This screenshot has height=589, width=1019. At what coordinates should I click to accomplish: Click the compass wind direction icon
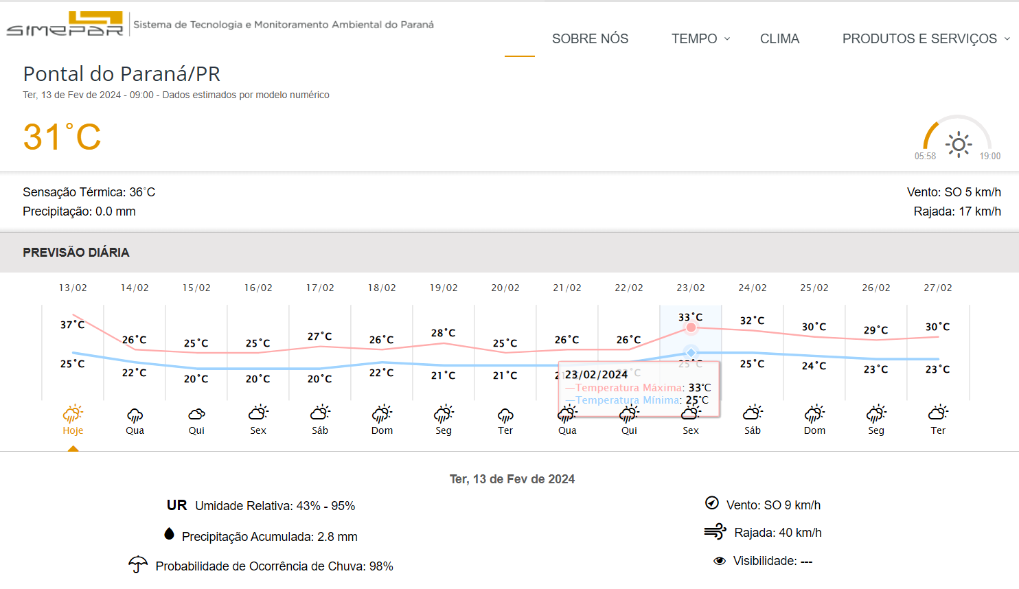click(712, 503)
